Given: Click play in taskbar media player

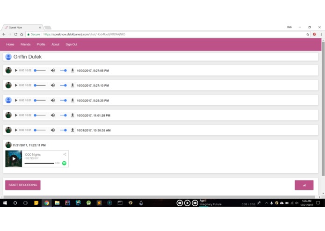Looking at the screenshot, I should click(187, 203).
